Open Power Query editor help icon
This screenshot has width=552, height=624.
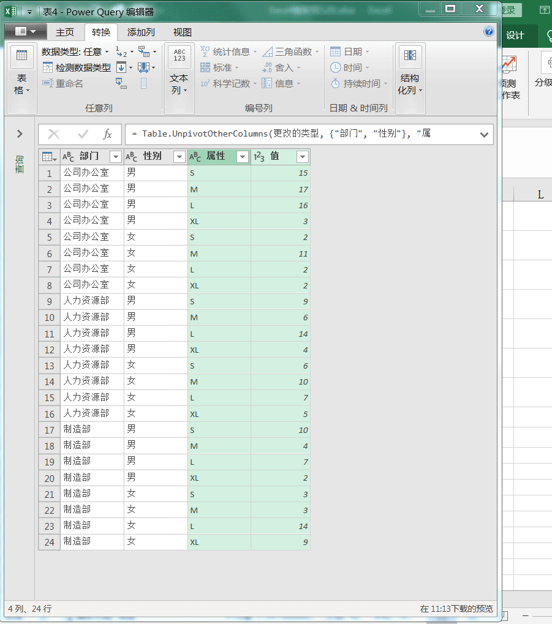pyautogui.click(x=489, y=31)
